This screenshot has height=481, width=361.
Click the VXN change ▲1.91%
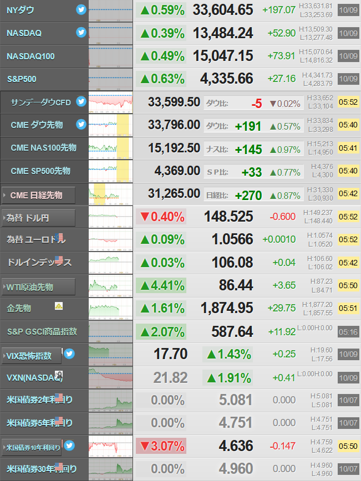(x=228, y=378)
